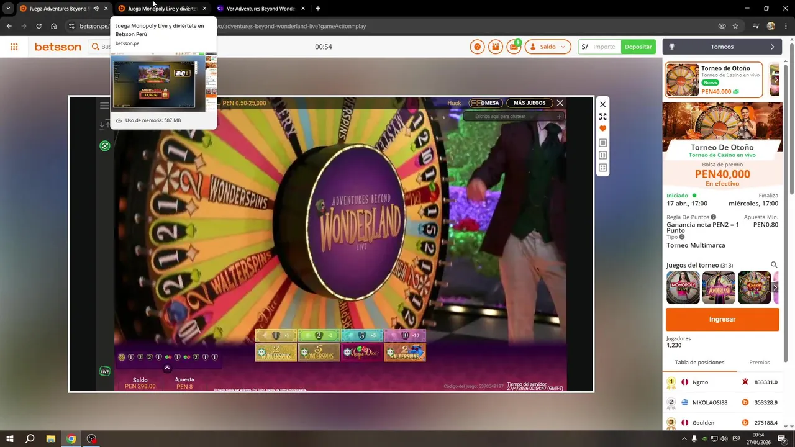Open the Wonderland game thumbnail in tournament list
This screenshot has height=447, width=795.
719,287
